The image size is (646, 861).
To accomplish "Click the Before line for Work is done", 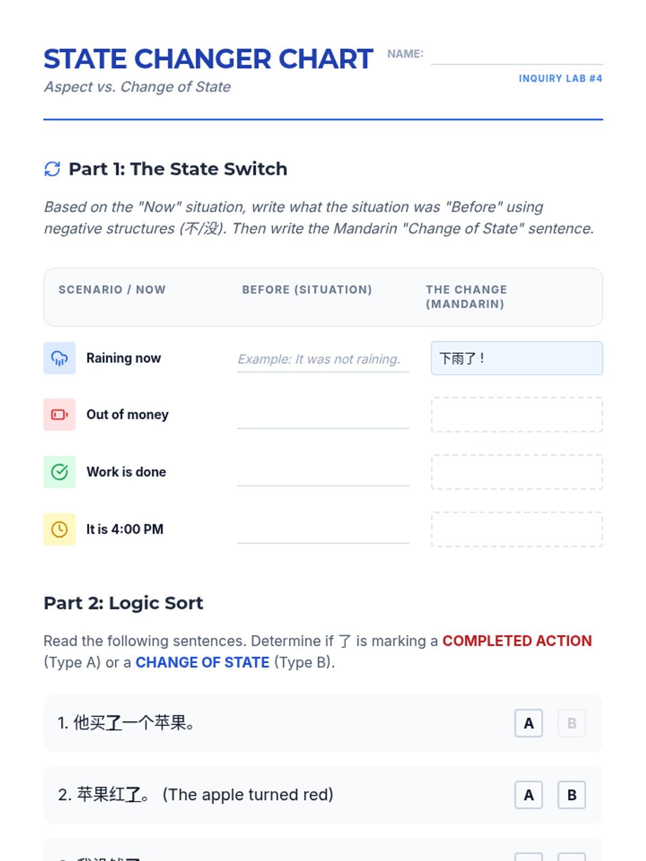I will point(323,473).
